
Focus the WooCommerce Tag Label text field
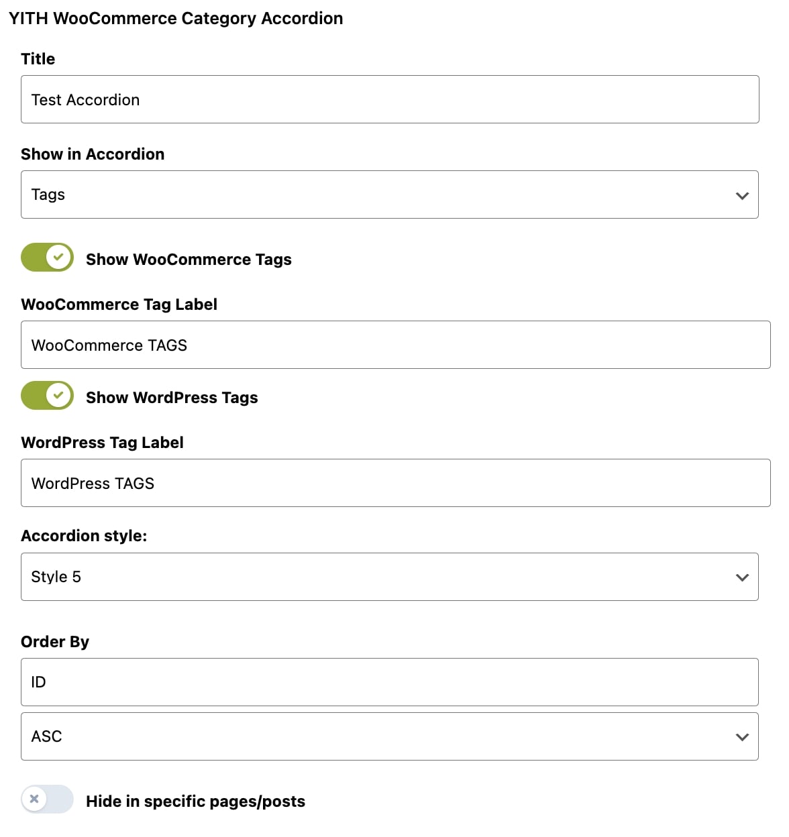(x=394, y=345)
